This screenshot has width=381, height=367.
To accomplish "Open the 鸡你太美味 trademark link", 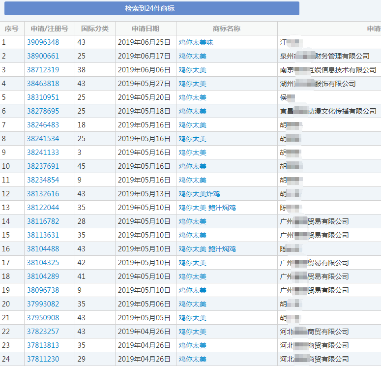I will pyautogui.click(x=196, y=42).
